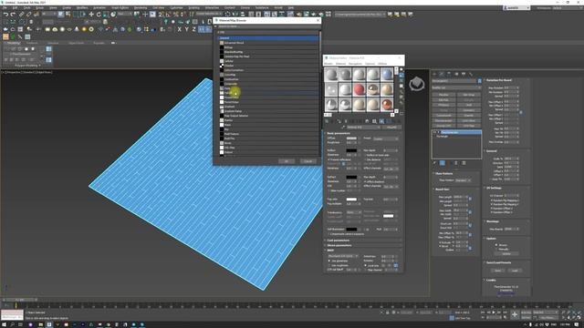584x328 pixels.
Task: Activate the Select and Rotate tool
Action: click(x=99, y=15)
